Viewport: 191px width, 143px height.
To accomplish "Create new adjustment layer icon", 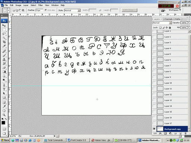I will [170, 133].
